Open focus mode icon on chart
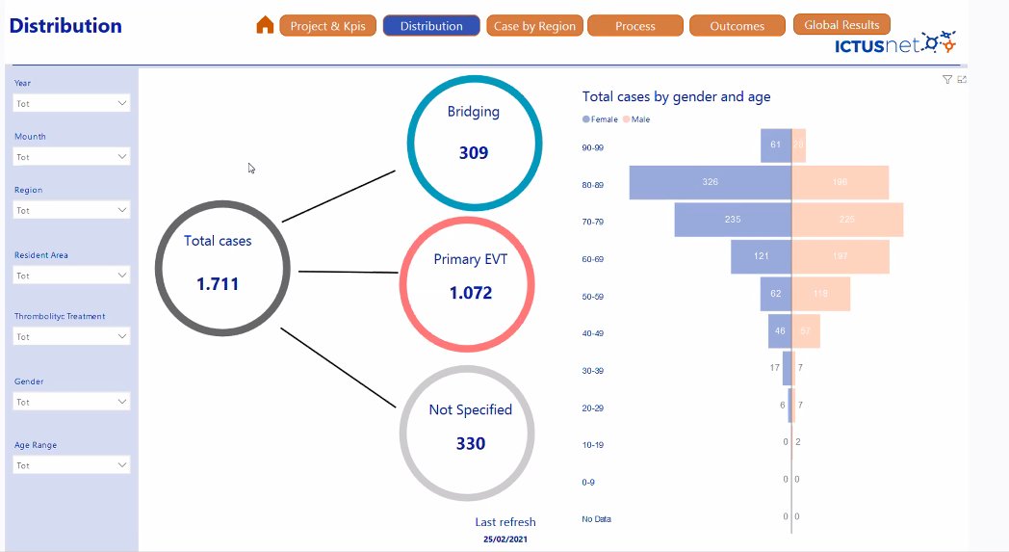 (x=962, y=79)
